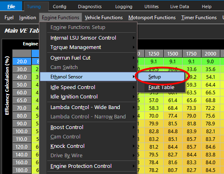Select the 1500 RPM column header
The image size is (224, 174).
coord(173,54)
